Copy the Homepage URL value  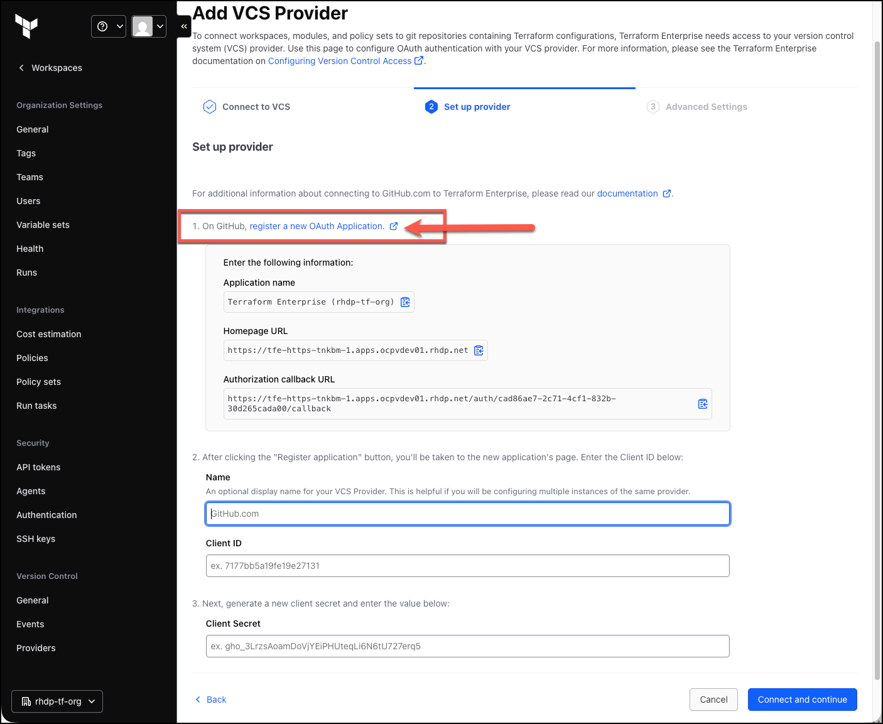(479, 350)
